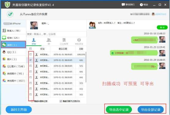The image size is (170, 115).
Task: Click the small green 导出 button
Action: (162, 27)
